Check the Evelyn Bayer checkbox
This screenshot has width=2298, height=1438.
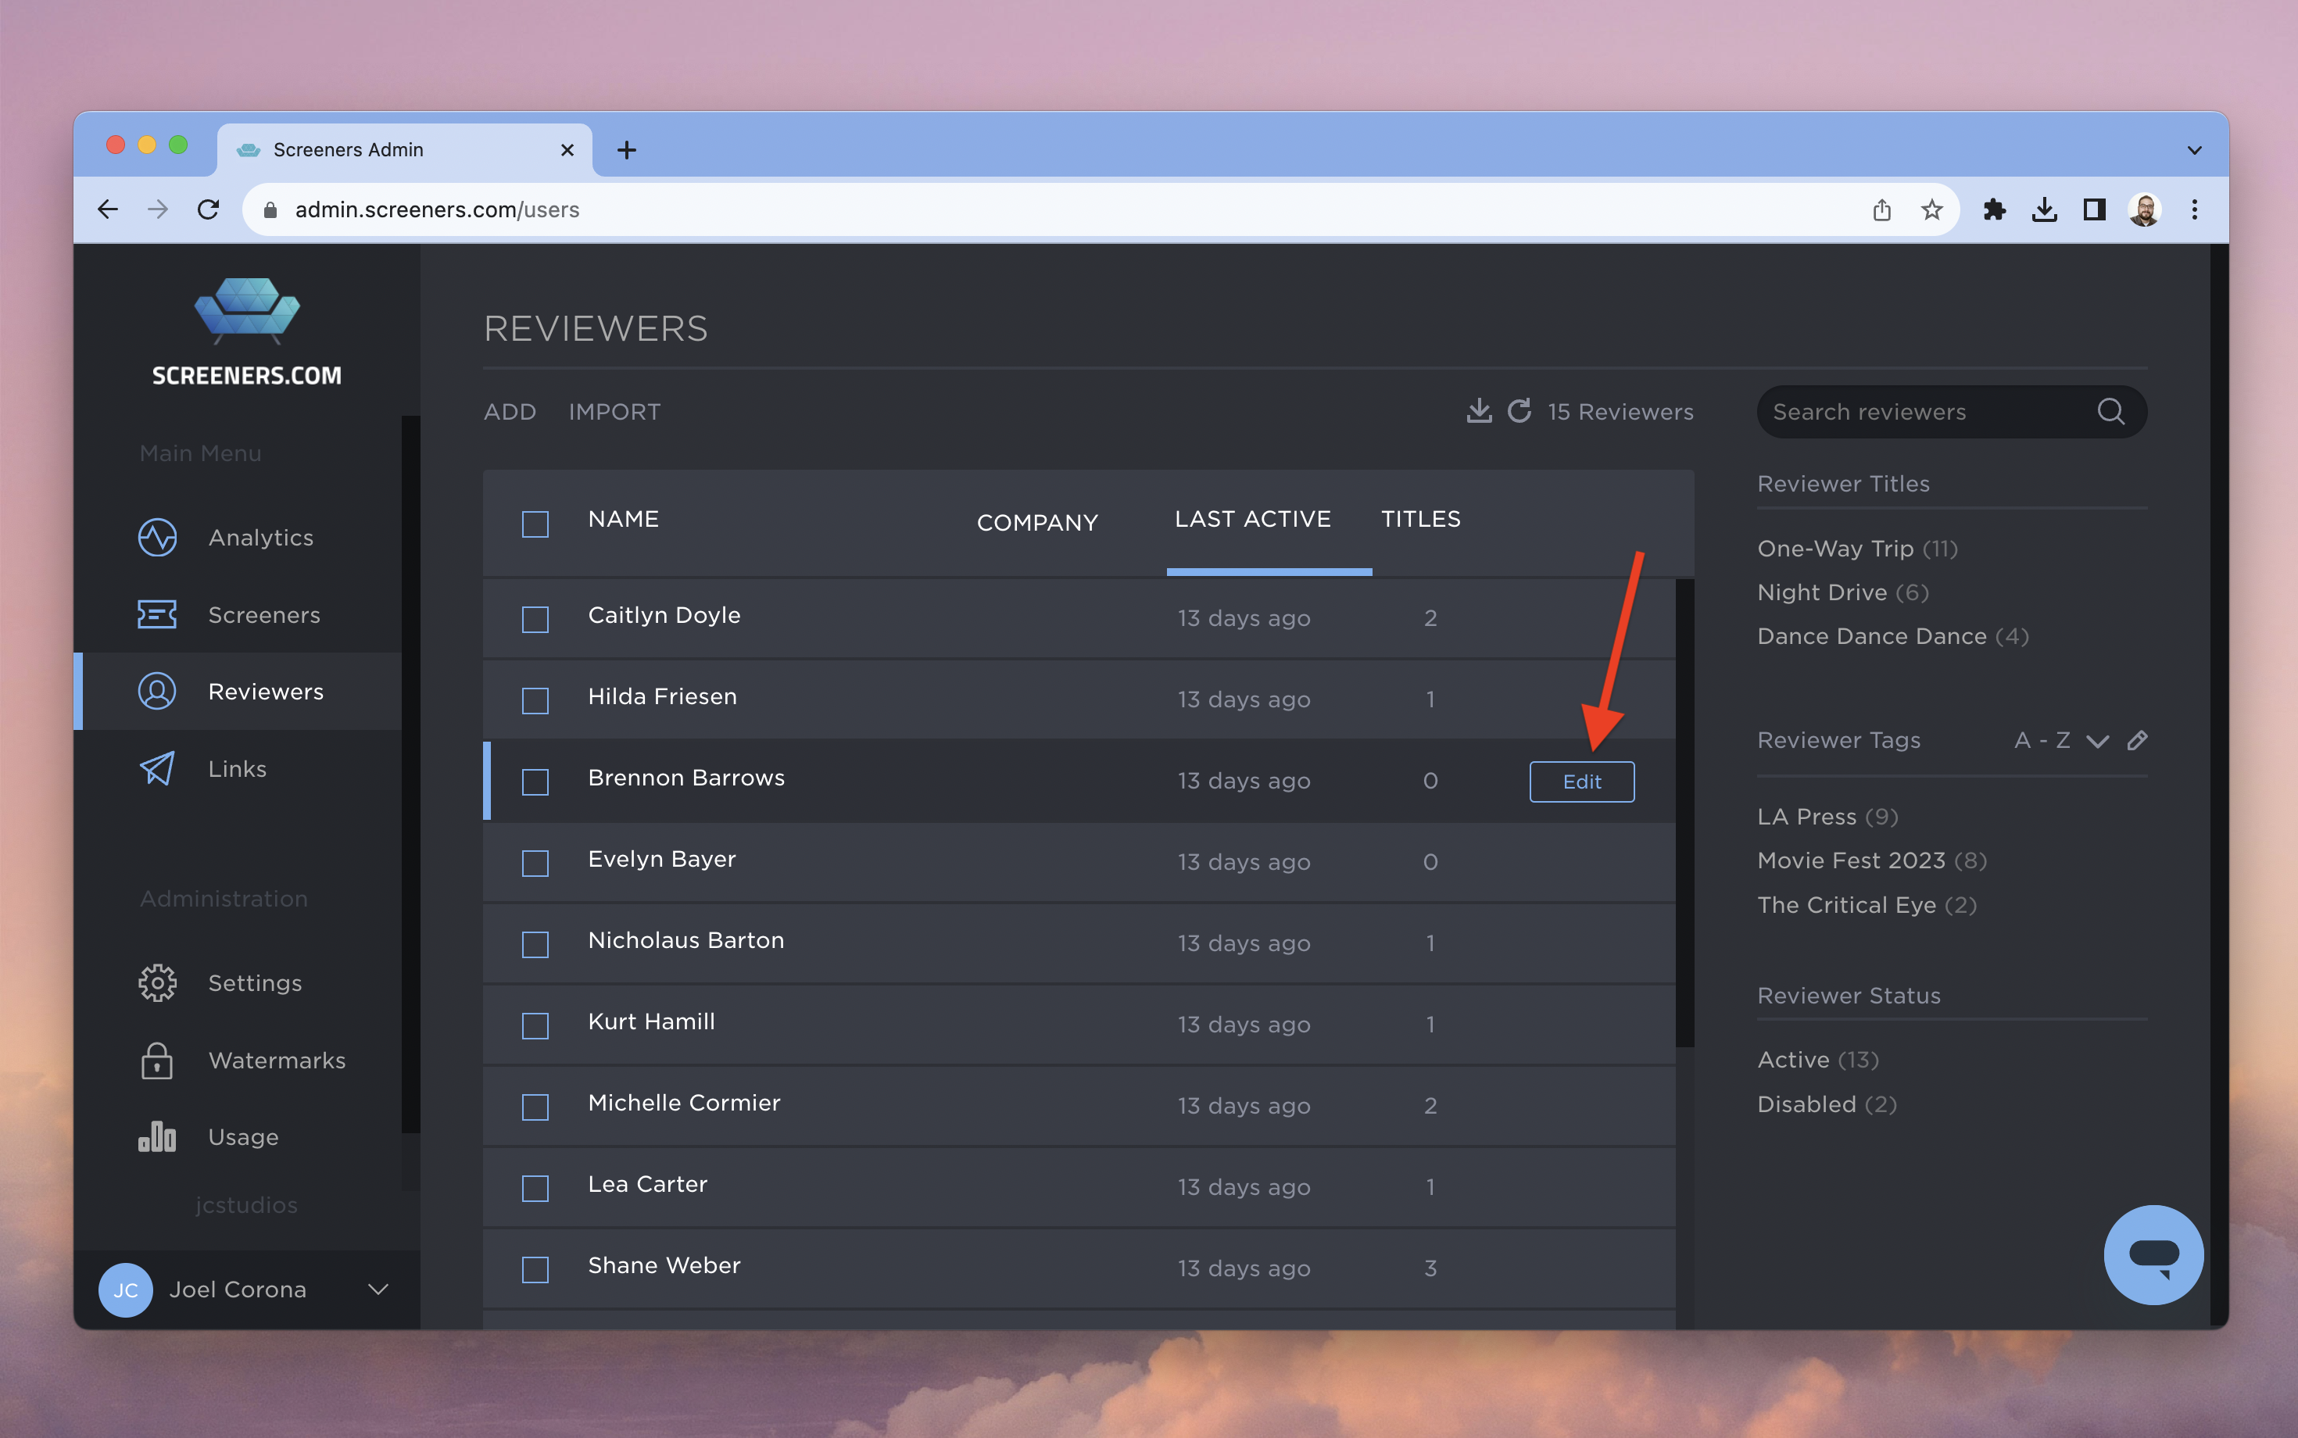(535, 864)
